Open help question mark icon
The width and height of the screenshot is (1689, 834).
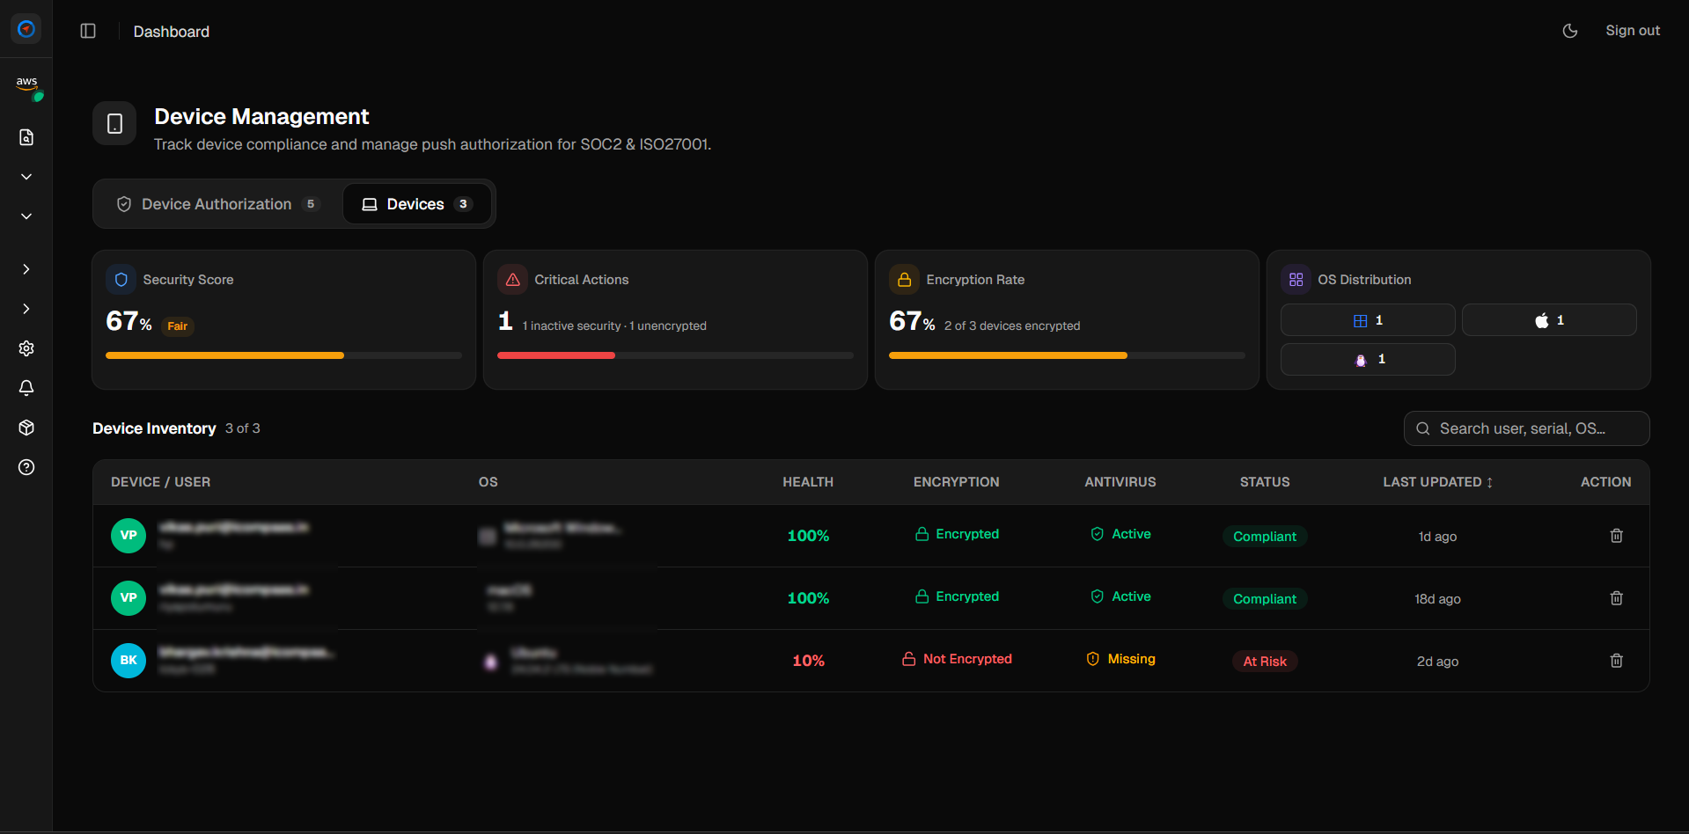coord(26,467)
